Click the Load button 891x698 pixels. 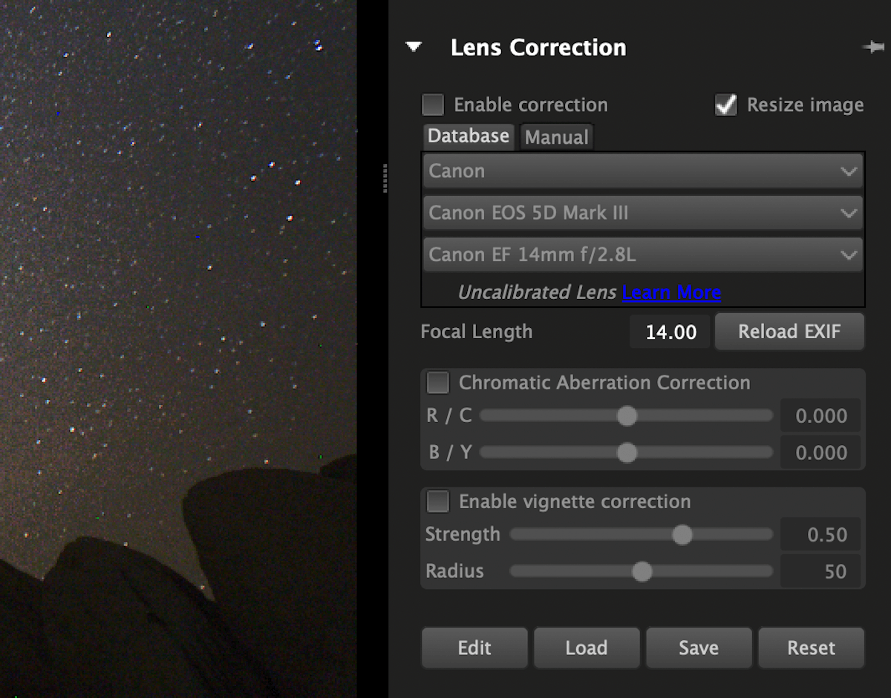pos(586,648)
